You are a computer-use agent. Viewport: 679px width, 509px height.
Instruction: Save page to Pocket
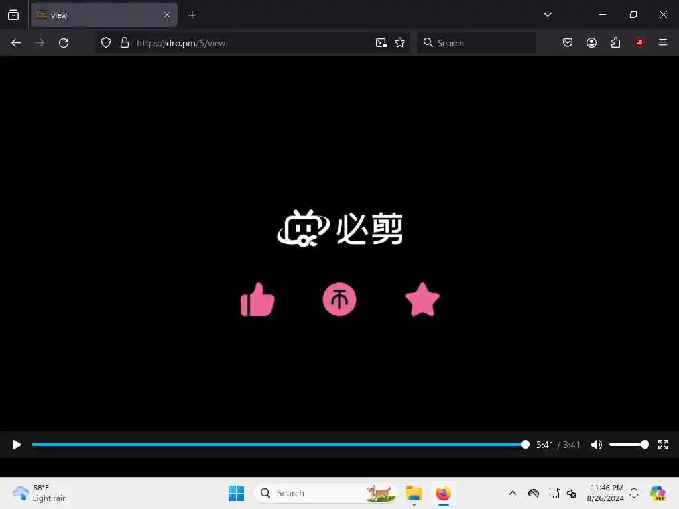(568, 43)
